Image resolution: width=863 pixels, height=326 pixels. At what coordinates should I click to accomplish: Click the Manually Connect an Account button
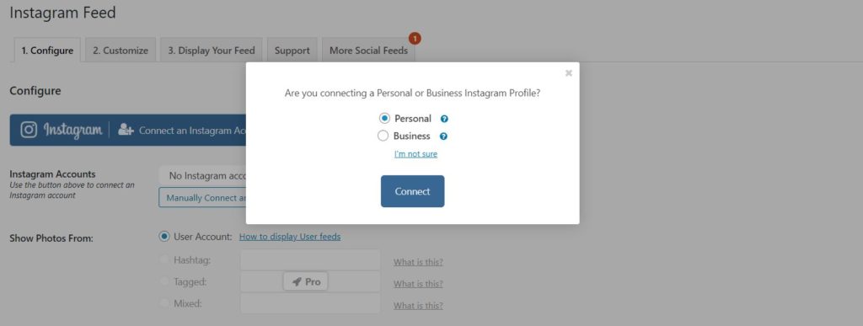pos(202,197)
